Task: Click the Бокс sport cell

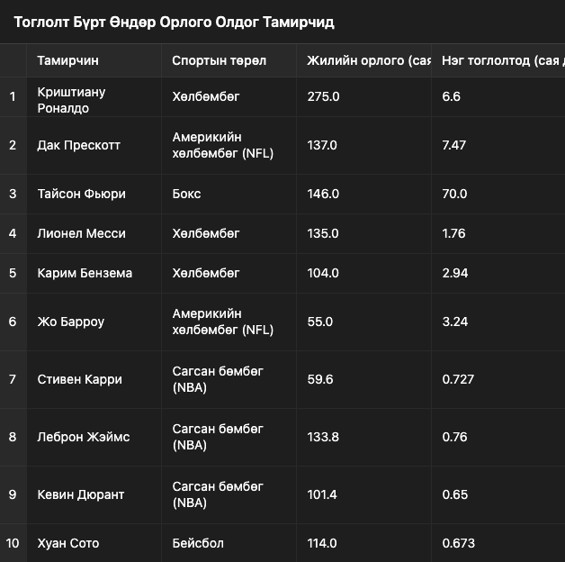Action: pos(229,194)
